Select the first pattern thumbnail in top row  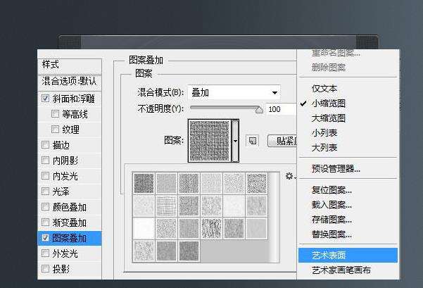coord(144,183)
